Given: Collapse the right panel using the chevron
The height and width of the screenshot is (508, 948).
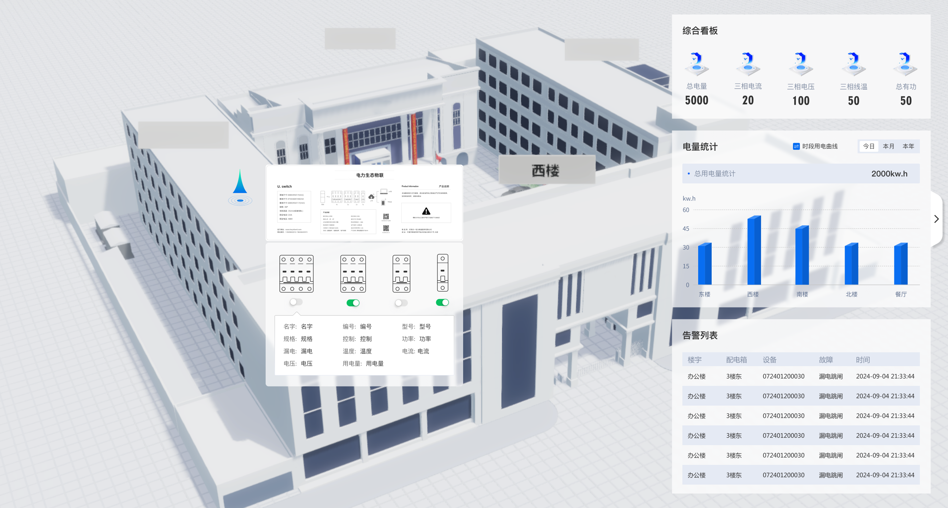Looking at the screenshot, I should point(936,219).
